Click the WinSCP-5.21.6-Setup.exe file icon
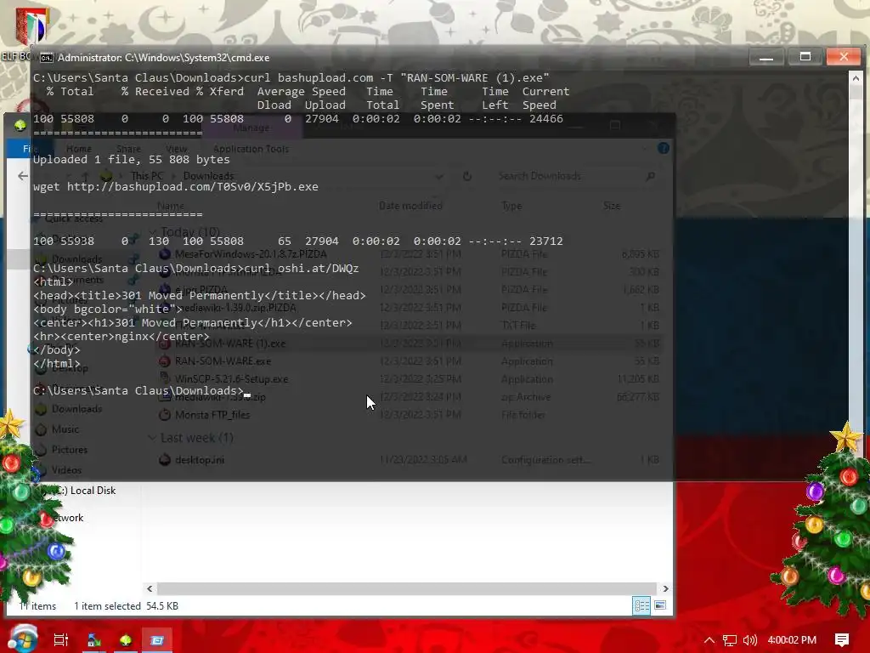 coord(164,378)
